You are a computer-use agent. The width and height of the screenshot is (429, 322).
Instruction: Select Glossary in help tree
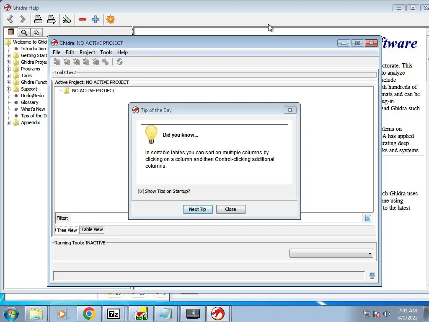point(30,102)
